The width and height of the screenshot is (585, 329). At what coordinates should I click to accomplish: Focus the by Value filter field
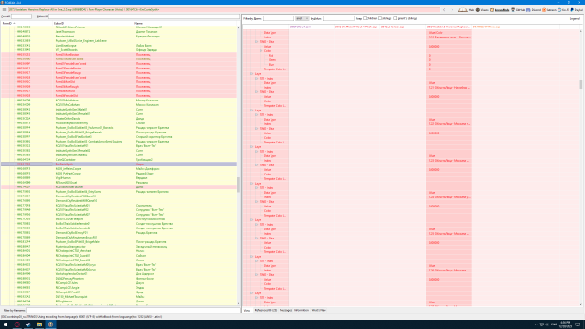coord(338,18)
